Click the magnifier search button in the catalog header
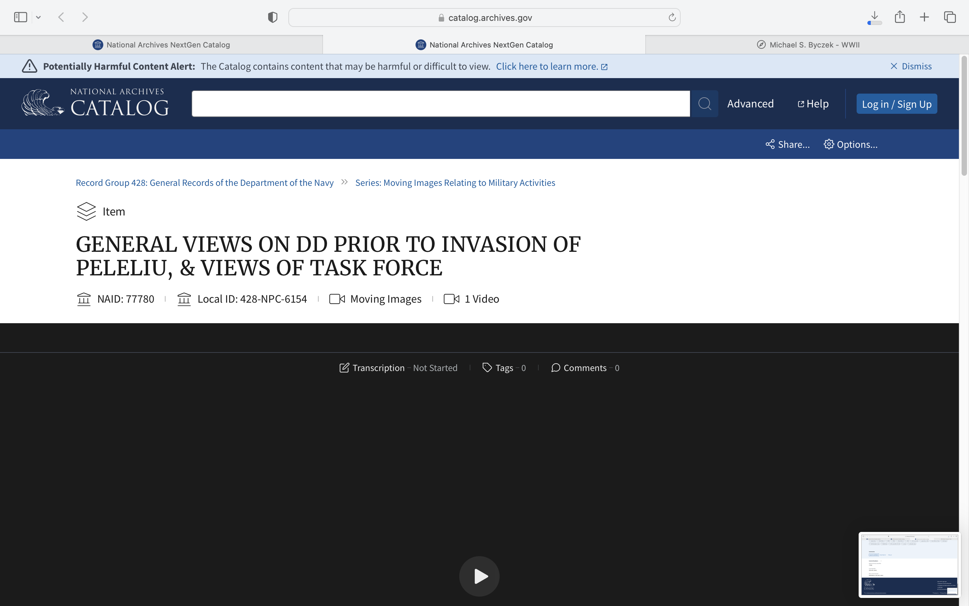This screenshot has height=606, width=969. (704, 104)
